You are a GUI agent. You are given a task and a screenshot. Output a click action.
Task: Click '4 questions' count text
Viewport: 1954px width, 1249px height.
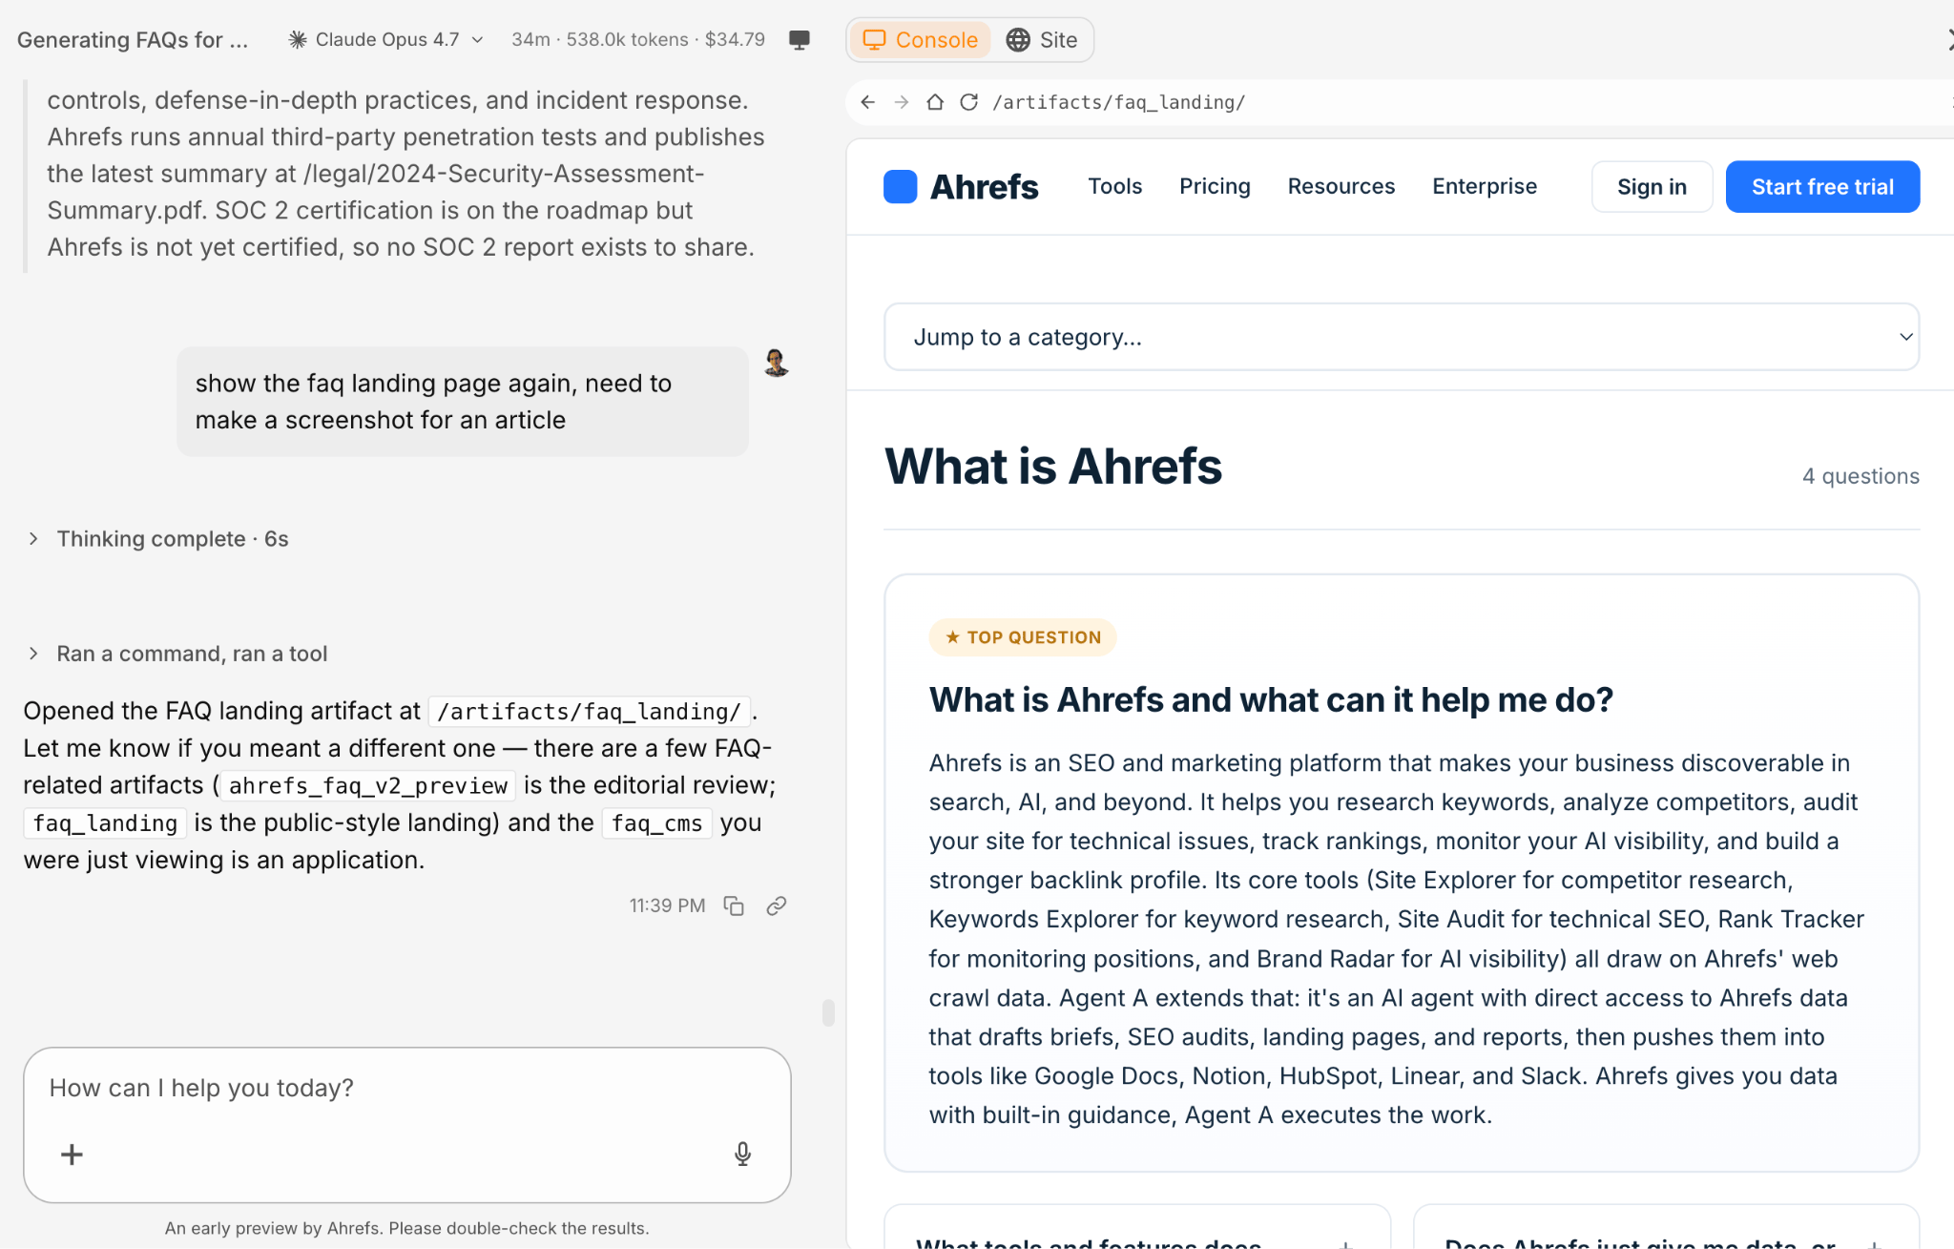pos(1860,476)
